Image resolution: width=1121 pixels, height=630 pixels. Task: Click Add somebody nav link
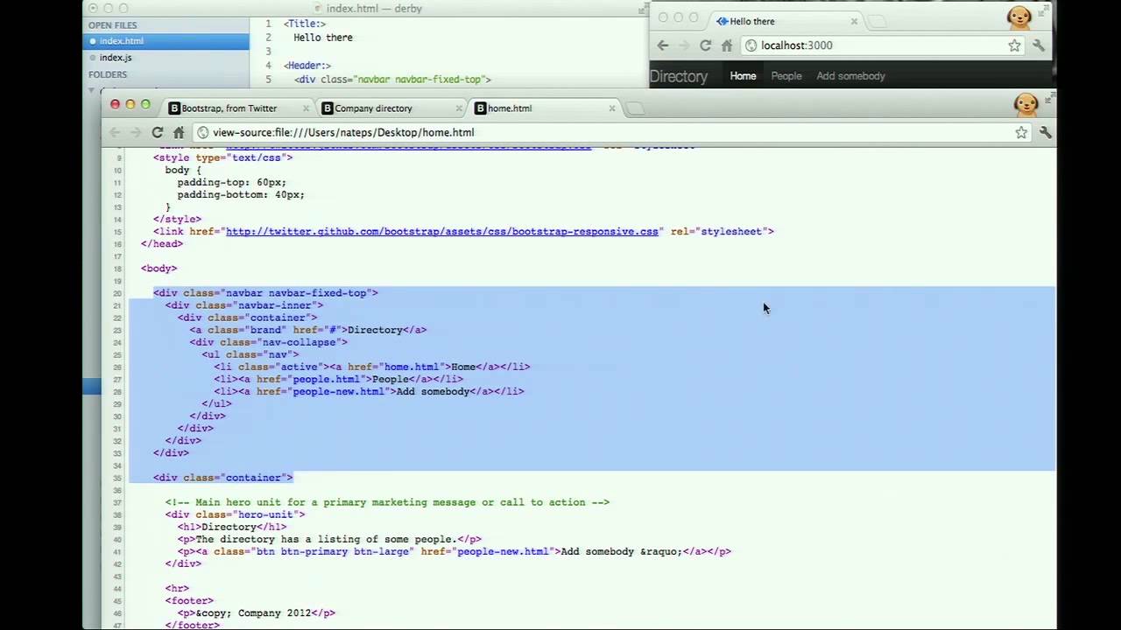coord(850,76)
